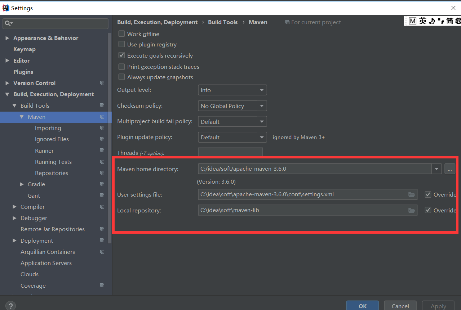Screen dimensions: 461x310
Task: Click folder icon in User settings file field
Action: click(411, 195)
